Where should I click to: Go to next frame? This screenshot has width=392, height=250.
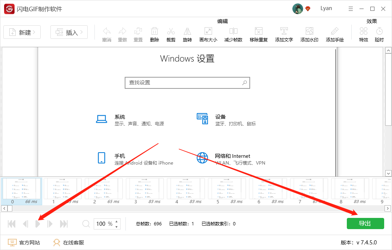(50, 224)
